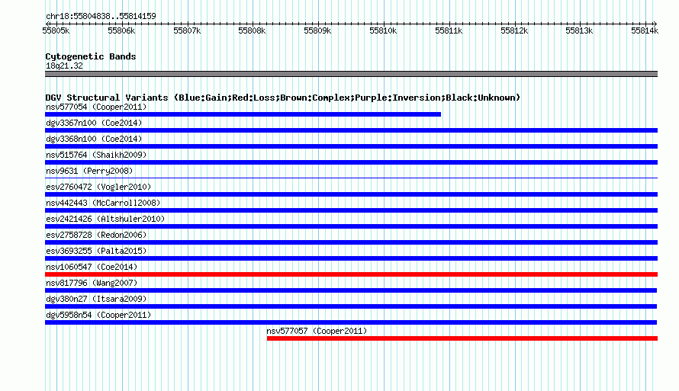This screenshot has width=679, height=391.
Task: Open esv2758728 (Redon2006) variant label
Action: 96,235
